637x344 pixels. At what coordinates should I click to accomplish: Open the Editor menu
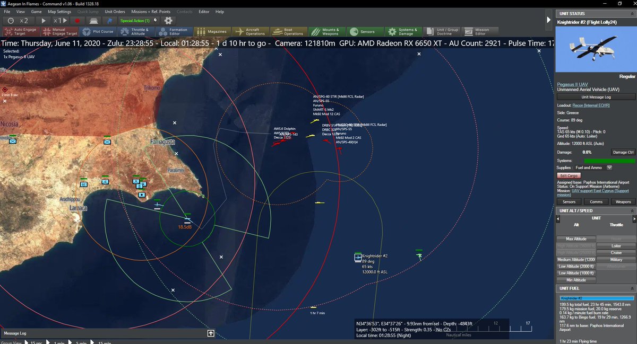[204, 11]
